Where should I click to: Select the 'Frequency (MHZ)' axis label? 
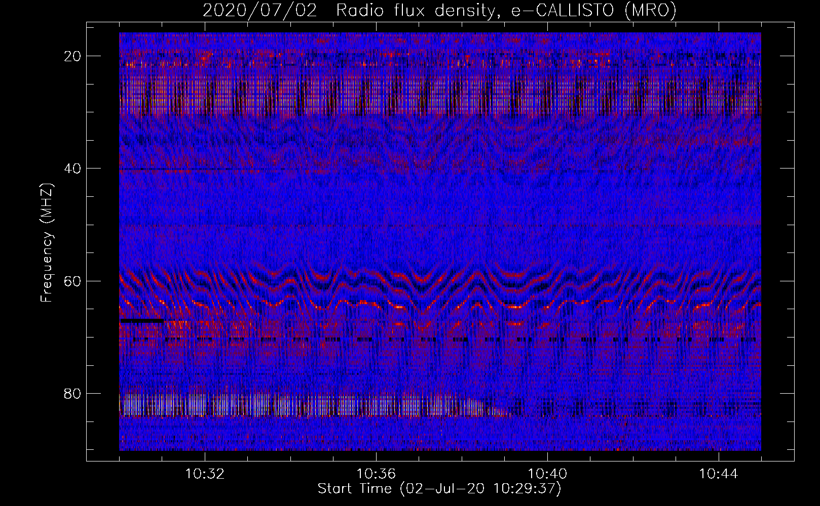pos(47,243)
